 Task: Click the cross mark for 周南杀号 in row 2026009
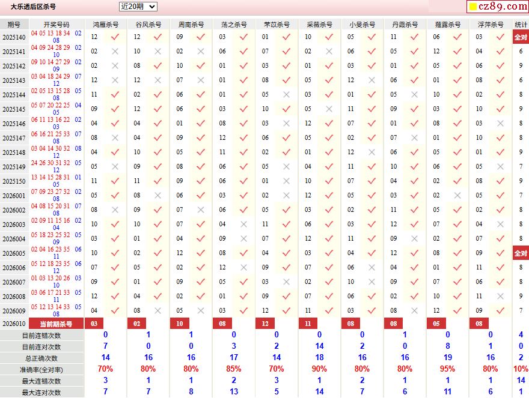pos(201,311)
